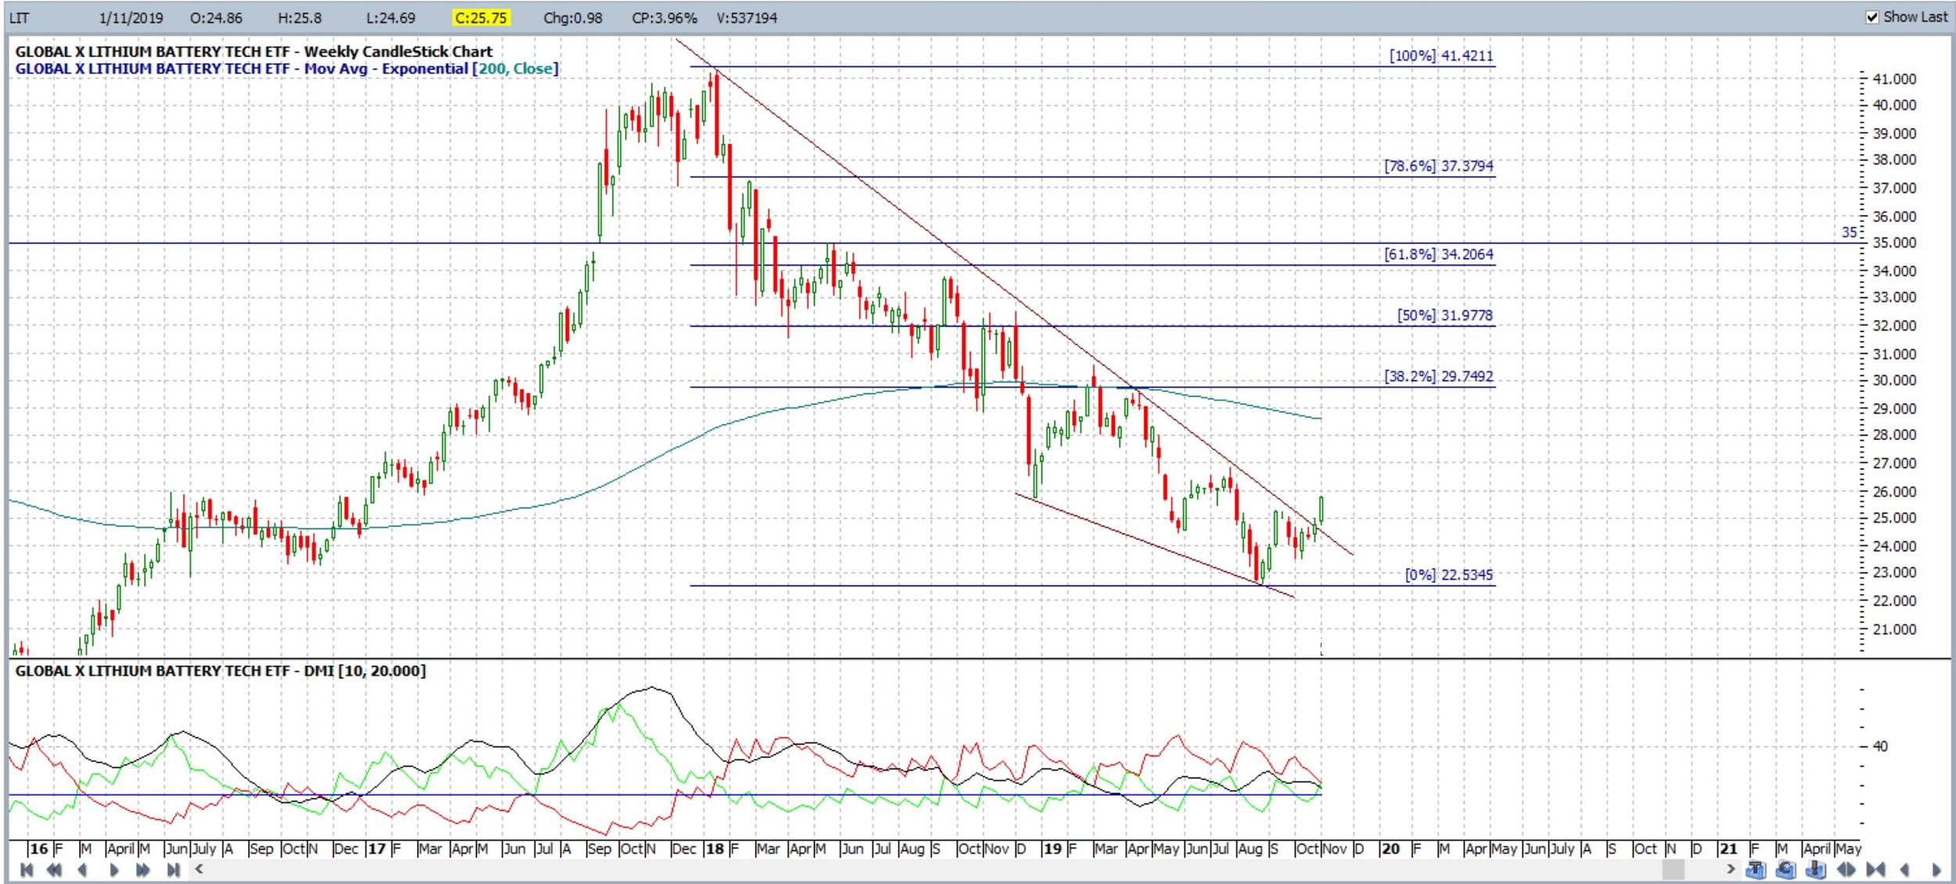This screenshot has height=884, width=1956.
Task: Click the right arrow in bottom-right corner
Action: tap(1936, 870)
